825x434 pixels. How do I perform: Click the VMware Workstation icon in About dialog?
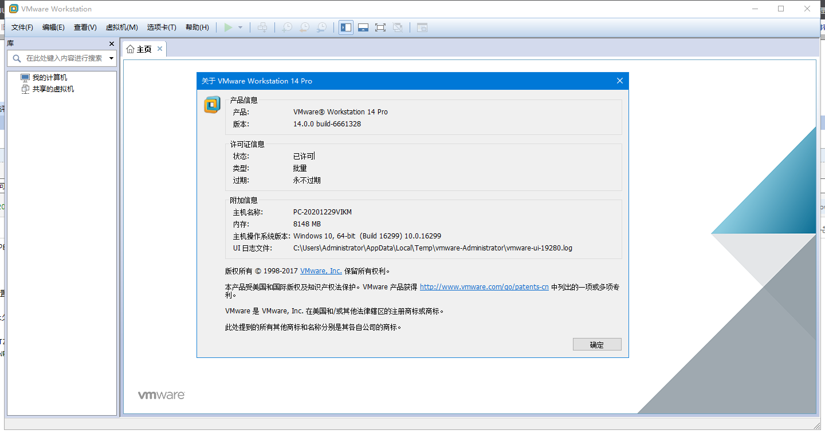point(212,105)
